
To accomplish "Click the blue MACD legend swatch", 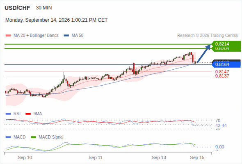I will (8, 137).
